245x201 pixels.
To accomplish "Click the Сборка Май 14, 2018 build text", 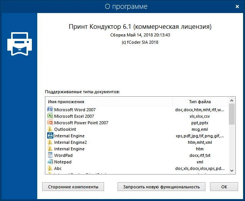I will click(x=140, y=35).
